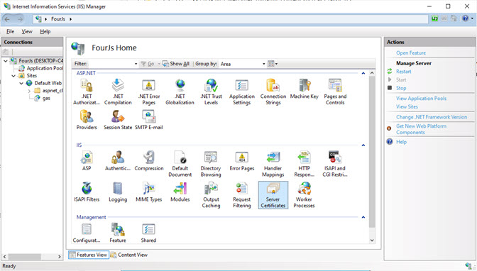
Task: Open the Logging feature
Action: click(x=118, y=192)
